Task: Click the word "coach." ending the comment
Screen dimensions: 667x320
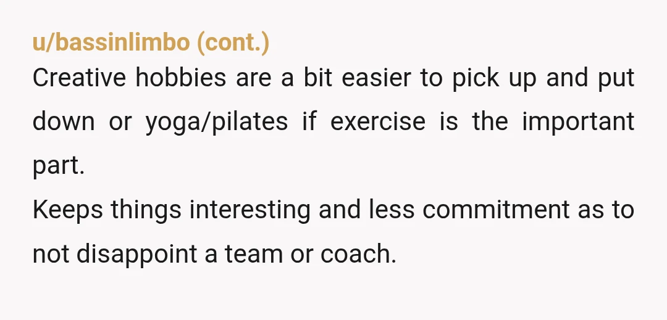Action: click(358, 255)
